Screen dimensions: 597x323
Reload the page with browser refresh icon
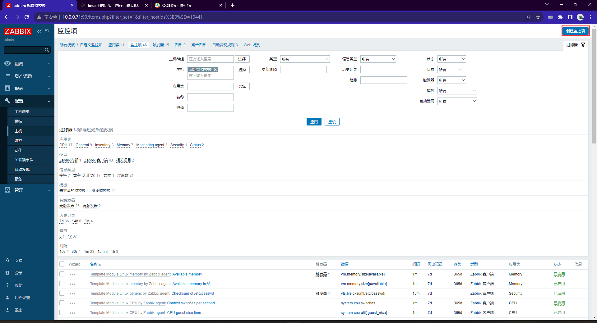pos(27,17)
